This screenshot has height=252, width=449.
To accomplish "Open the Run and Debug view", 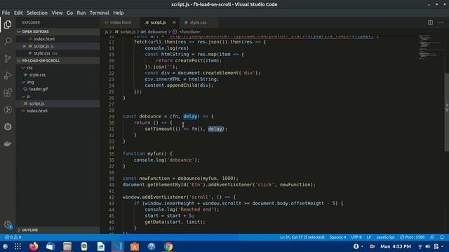I will tap(8, 76).
